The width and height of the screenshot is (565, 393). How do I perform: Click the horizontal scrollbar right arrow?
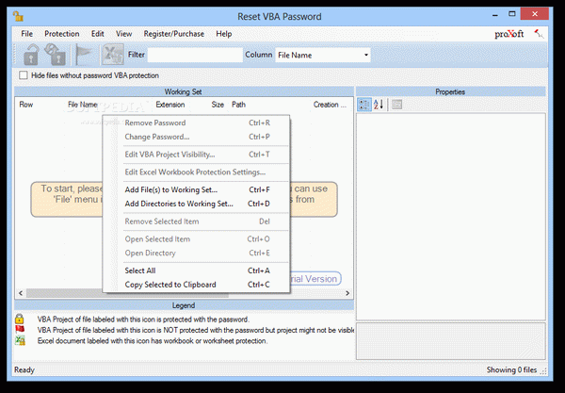[x=347, y=293]
